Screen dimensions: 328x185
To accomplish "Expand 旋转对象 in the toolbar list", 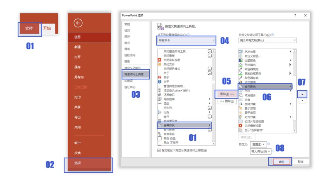I will click(291, 104).
